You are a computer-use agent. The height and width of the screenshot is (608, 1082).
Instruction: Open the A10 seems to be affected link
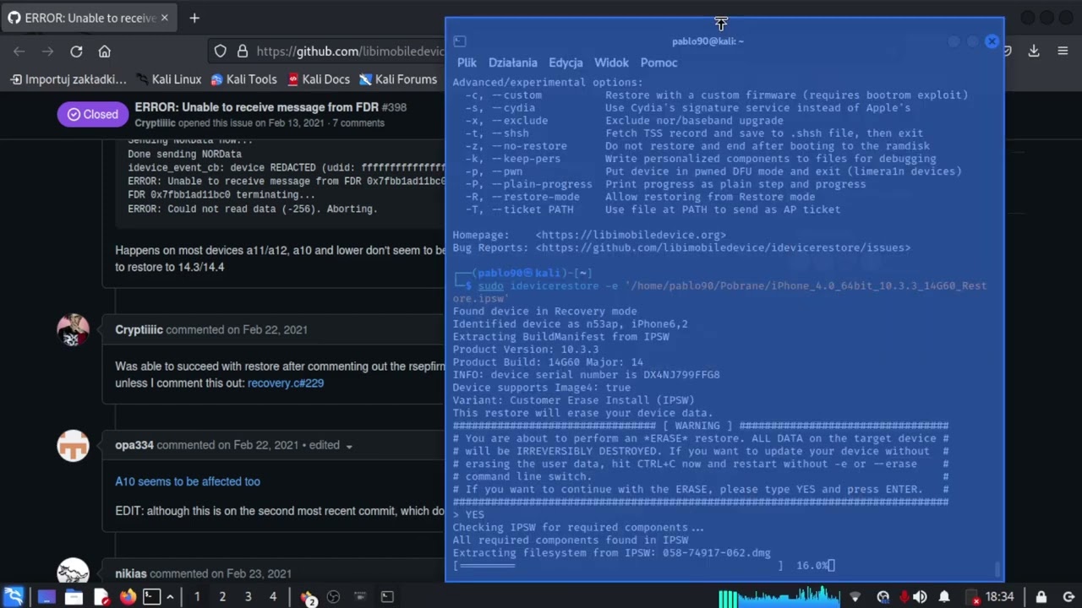[x=188, y=481]
